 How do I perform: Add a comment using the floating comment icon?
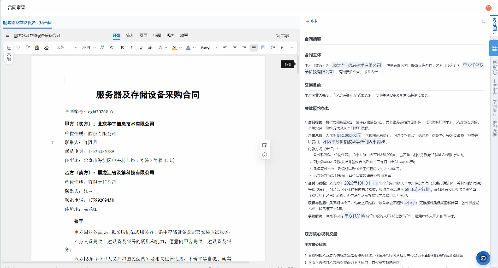point(264,145)
